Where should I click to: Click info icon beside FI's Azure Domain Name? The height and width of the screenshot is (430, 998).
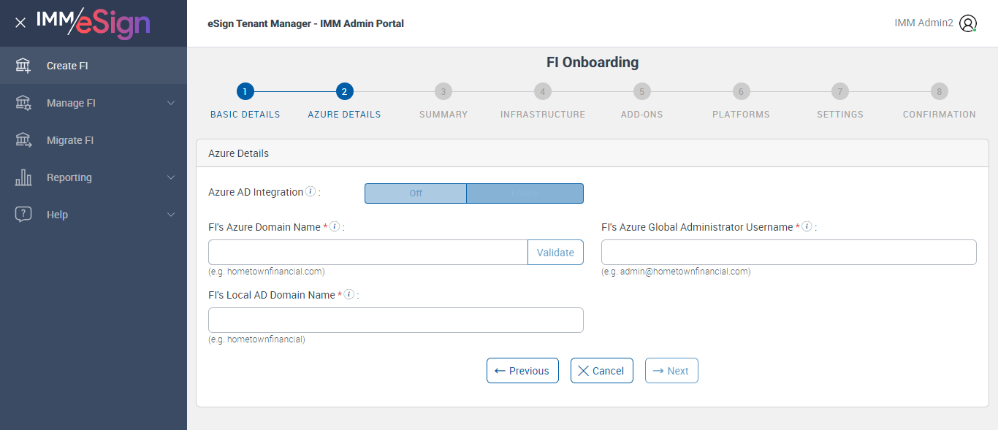335,227
